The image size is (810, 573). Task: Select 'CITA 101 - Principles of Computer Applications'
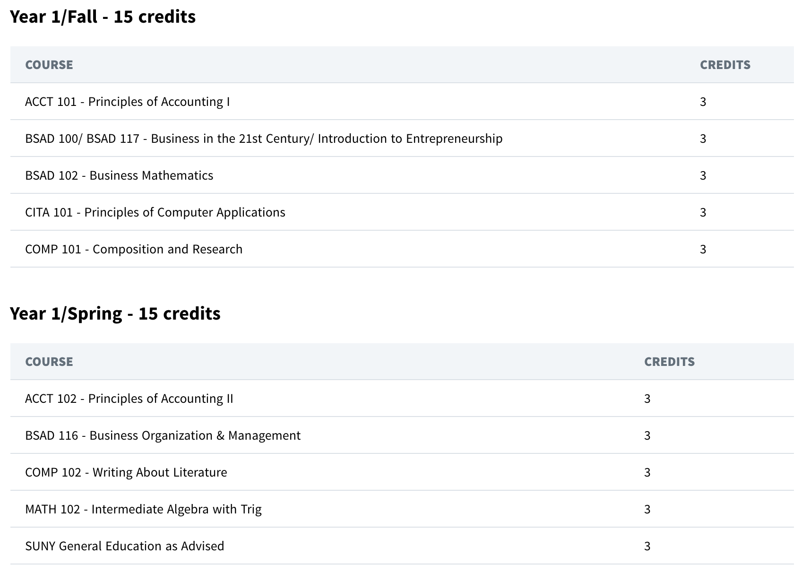[x=155, y=212]
